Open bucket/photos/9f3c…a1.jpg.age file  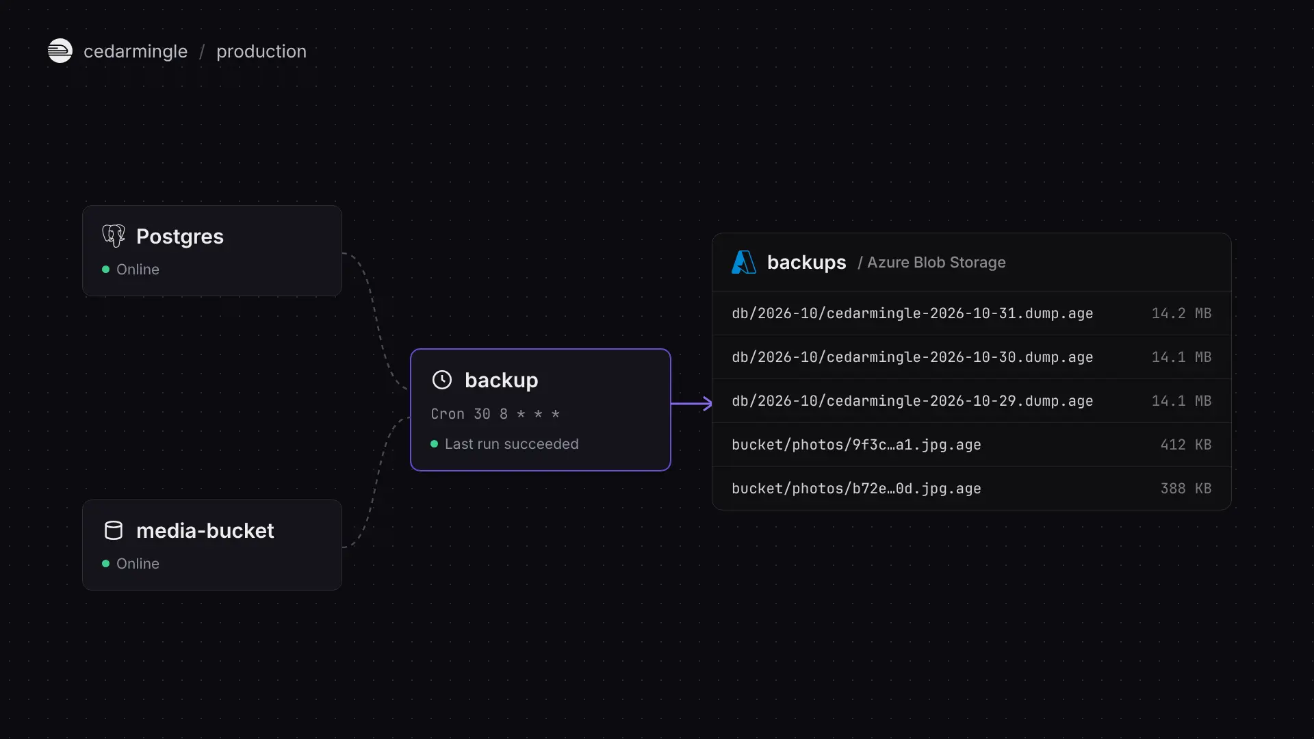tap(972, 445)
